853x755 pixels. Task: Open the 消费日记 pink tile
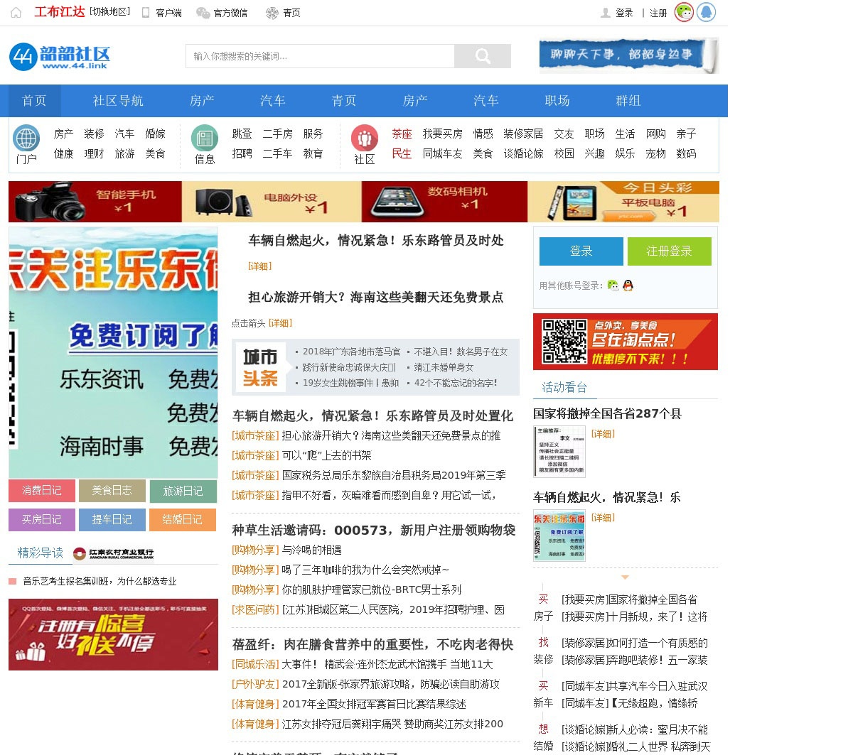pyautogui.click(x=42, y=491)
